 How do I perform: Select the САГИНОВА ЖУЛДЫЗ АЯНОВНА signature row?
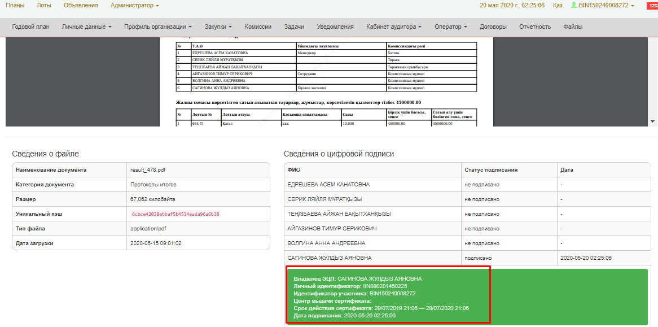[330, 258]
